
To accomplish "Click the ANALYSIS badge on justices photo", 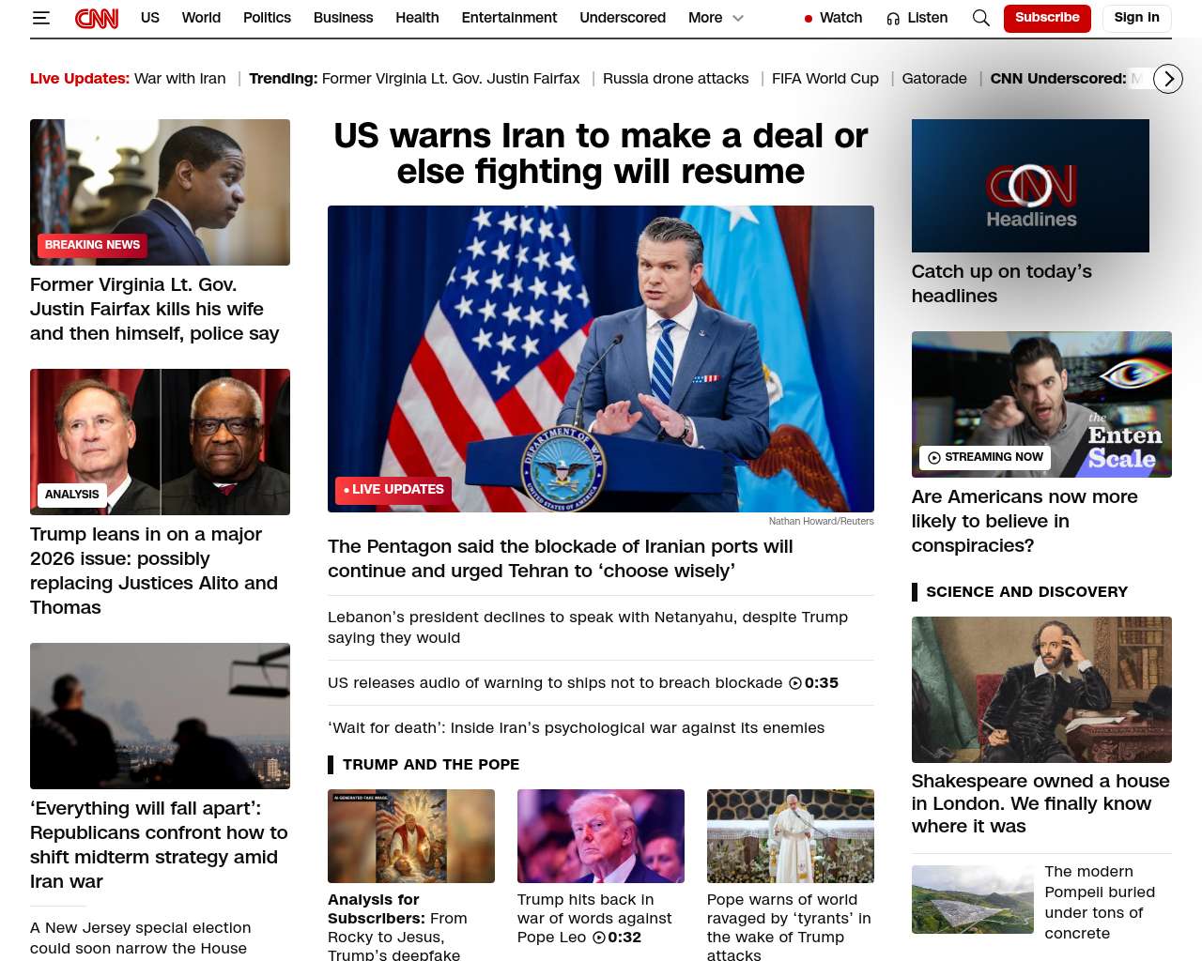I will pos(72,495).
